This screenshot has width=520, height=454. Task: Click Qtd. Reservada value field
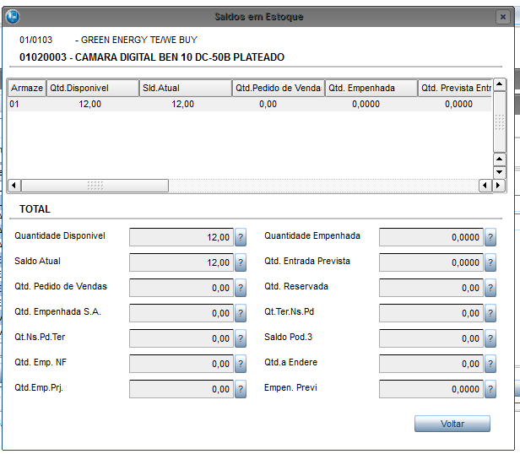431,288
